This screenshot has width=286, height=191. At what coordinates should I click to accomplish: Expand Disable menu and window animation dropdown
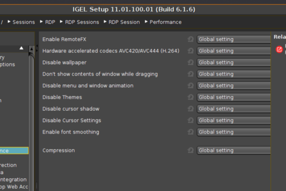click(x=234, y=86)
